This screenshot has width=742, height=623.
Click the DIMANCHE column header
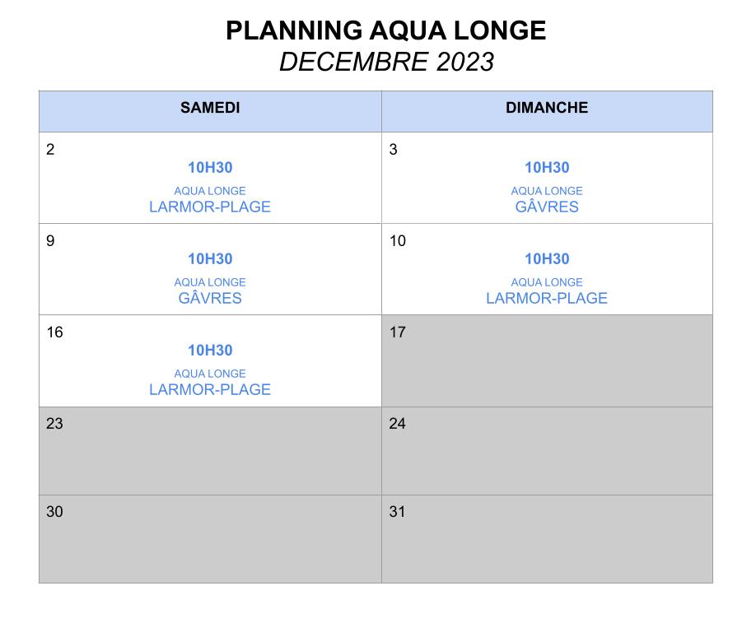[547, 108]
